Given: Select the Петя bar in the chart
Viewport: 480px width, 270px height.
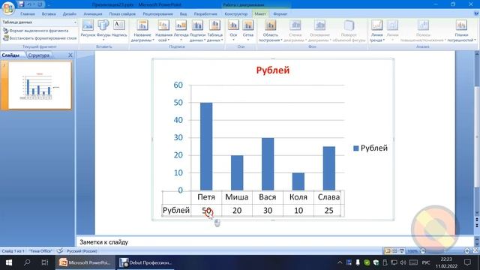Looking at the screenshot, I should point(206,146).
